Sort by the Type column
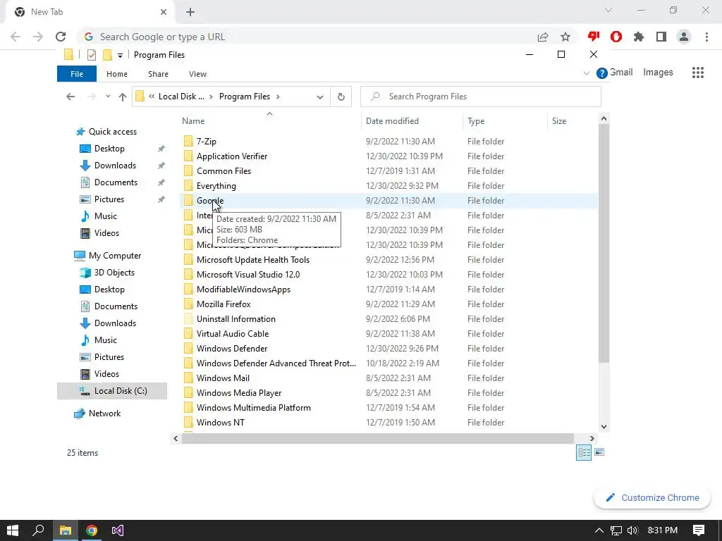Viewport: 722px width, 541px height. pyautogui.click(x=505, y=121)
